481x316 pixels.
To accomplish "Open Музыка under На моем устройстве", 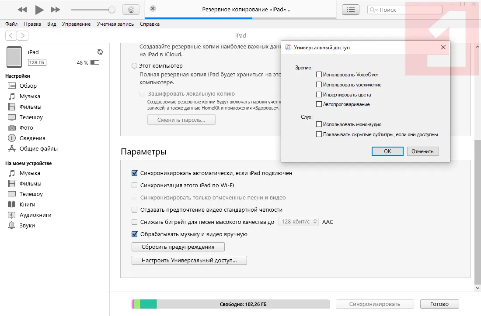I will pos(30,173).
